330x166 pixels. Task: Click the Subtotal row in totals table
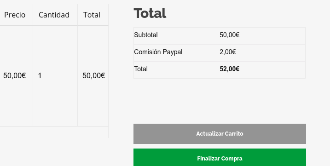point(220,36)
